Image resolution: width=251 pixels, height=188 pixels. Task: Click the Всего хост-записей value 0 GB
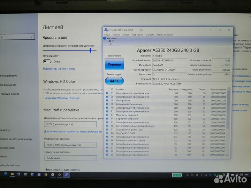tap(221, 61)
